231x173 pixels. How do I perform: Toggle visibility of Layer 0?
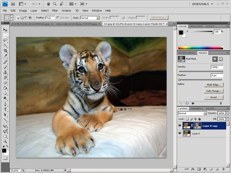coord(180,133)
